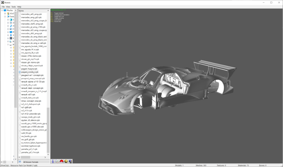Click the folder tree scroll-up arrow

tap(16, 10)
